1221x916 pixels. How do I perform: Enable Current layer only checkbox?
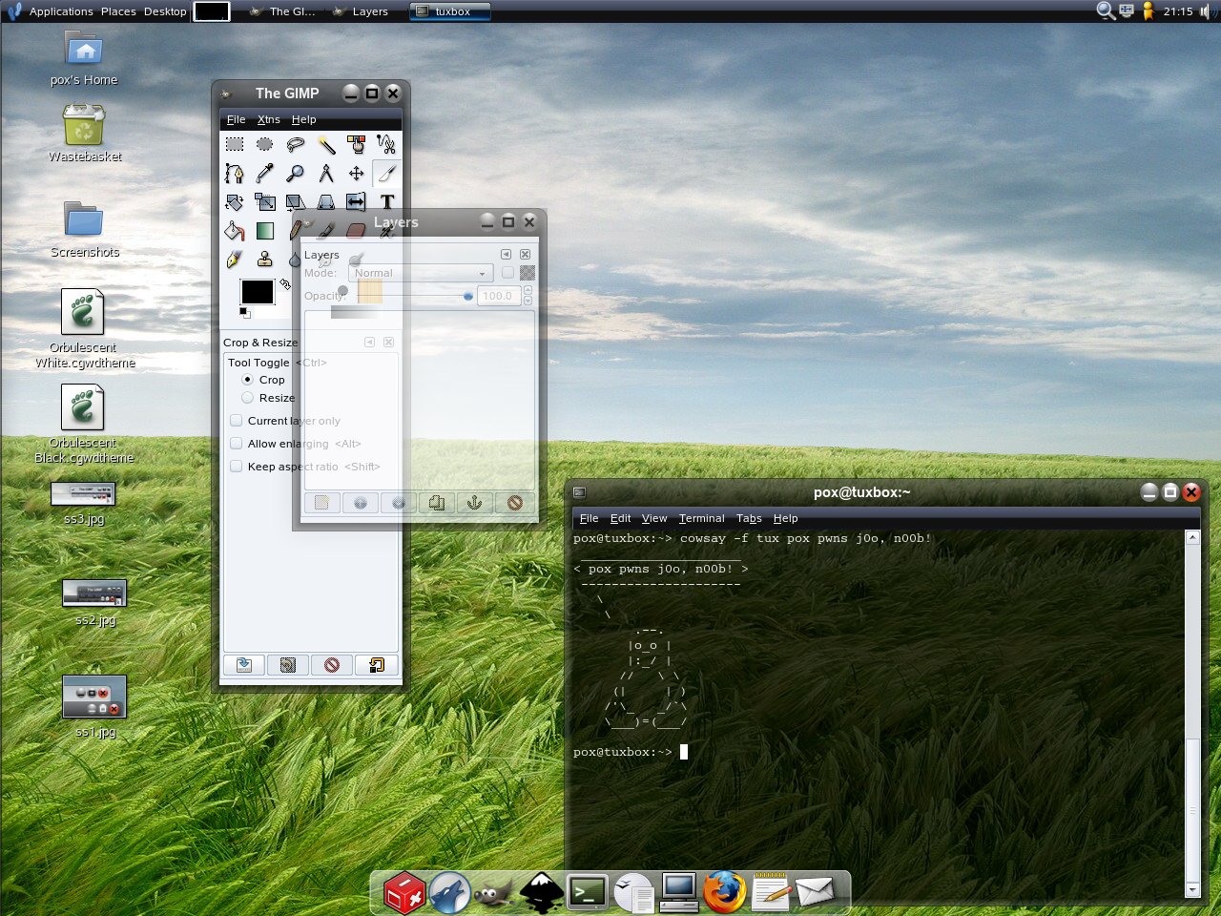coord(236,421)
